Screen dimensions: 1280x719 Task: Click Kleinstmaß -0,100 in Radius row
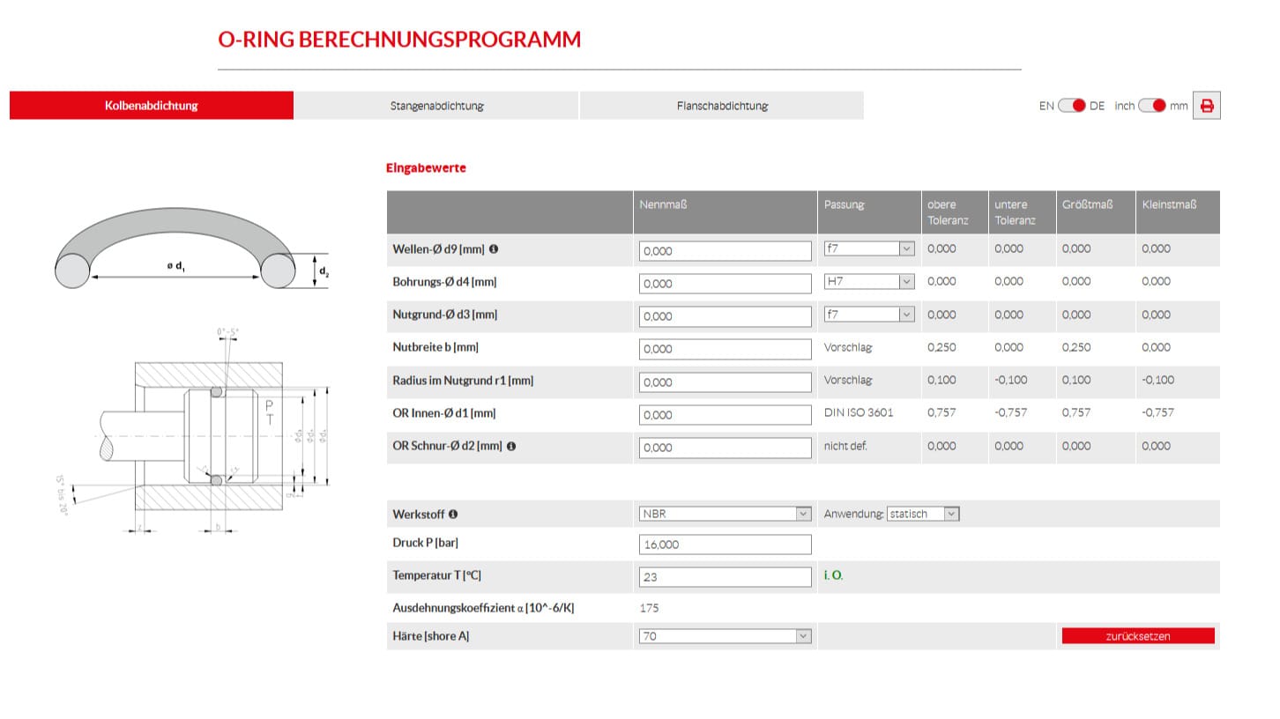[1157, 380]
